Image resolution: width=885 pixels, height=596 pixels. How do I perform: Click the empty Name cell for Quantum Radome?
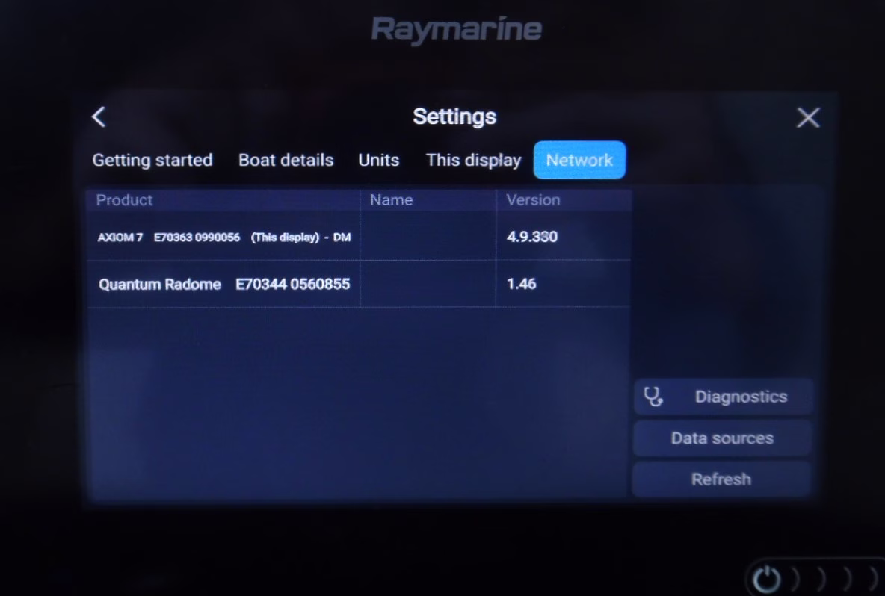(x=428, y=284)
